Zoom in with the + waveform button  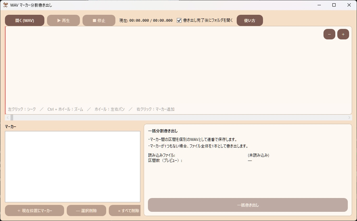click(x=343, y=34)
